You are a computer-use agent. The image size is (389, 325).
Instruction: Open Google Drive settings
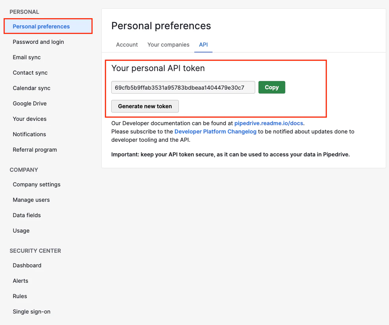click(x=30, y=103)
